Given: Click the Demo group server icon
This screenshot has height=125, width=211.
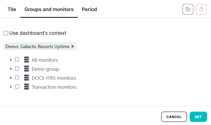Looking at the screenshot, I should point(26,69).
